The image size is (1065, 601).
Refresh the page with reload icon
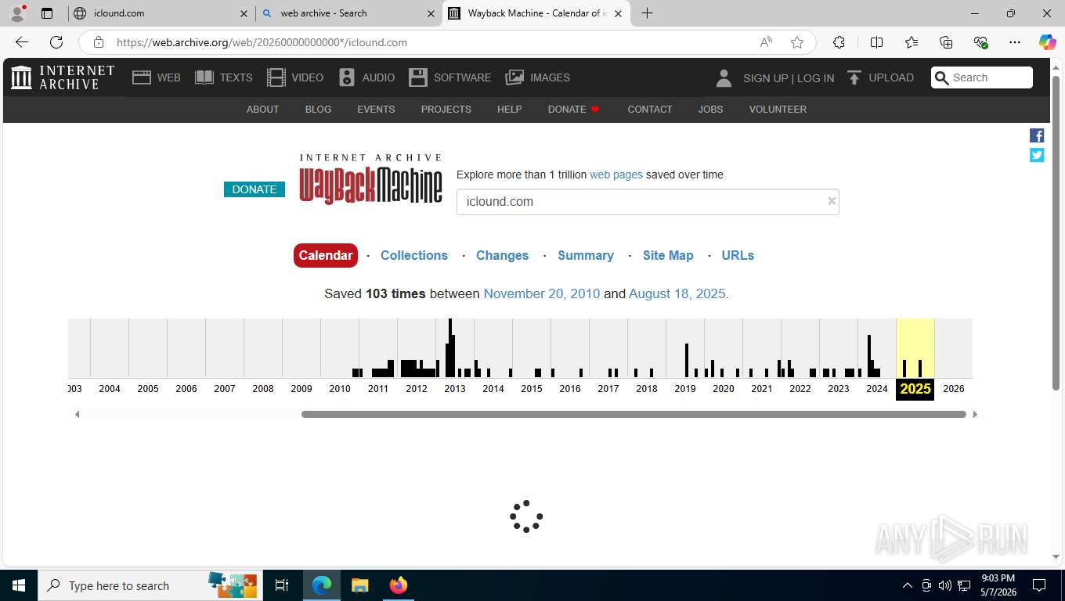[x=56, y=42]
